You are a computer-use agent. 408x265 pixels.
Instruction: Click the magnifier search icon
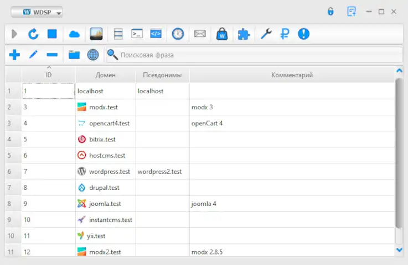[x=113, y=55]
